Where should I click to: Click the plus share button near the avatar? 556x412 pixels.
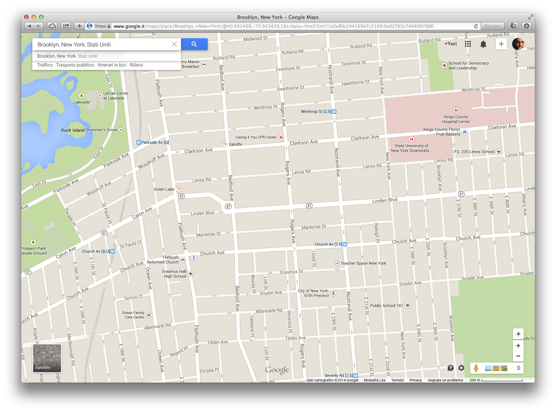[x=501, y=44]
